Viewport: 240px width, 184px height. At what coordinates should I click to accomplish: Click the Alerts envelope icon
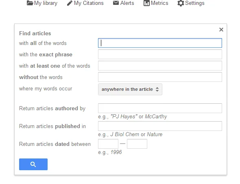coord(116,3)
